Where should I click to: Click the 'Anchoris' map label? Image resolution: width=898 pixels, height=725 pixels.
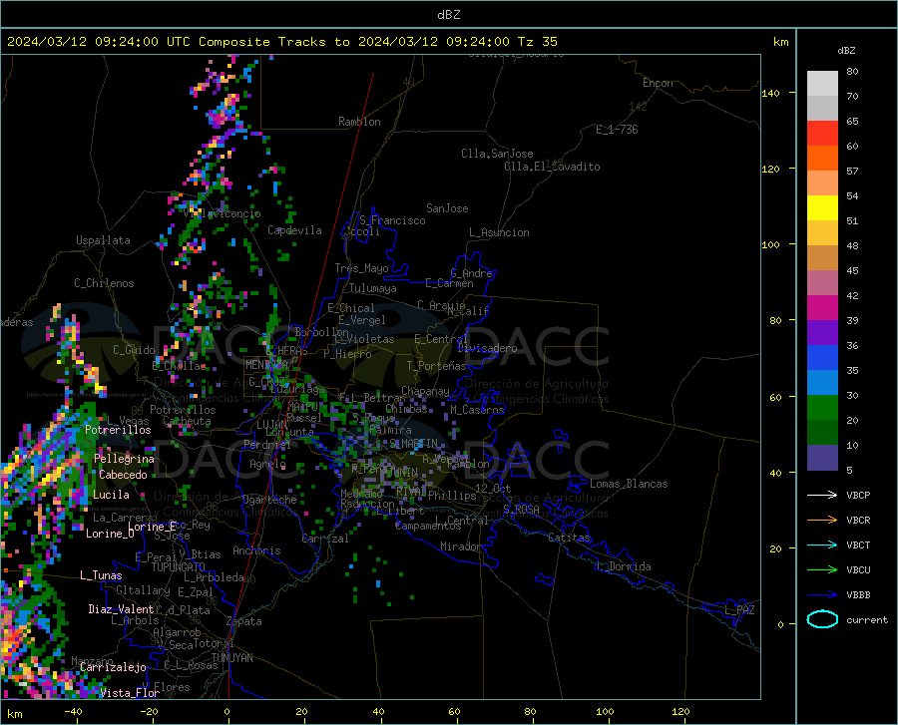coord(256,550)
